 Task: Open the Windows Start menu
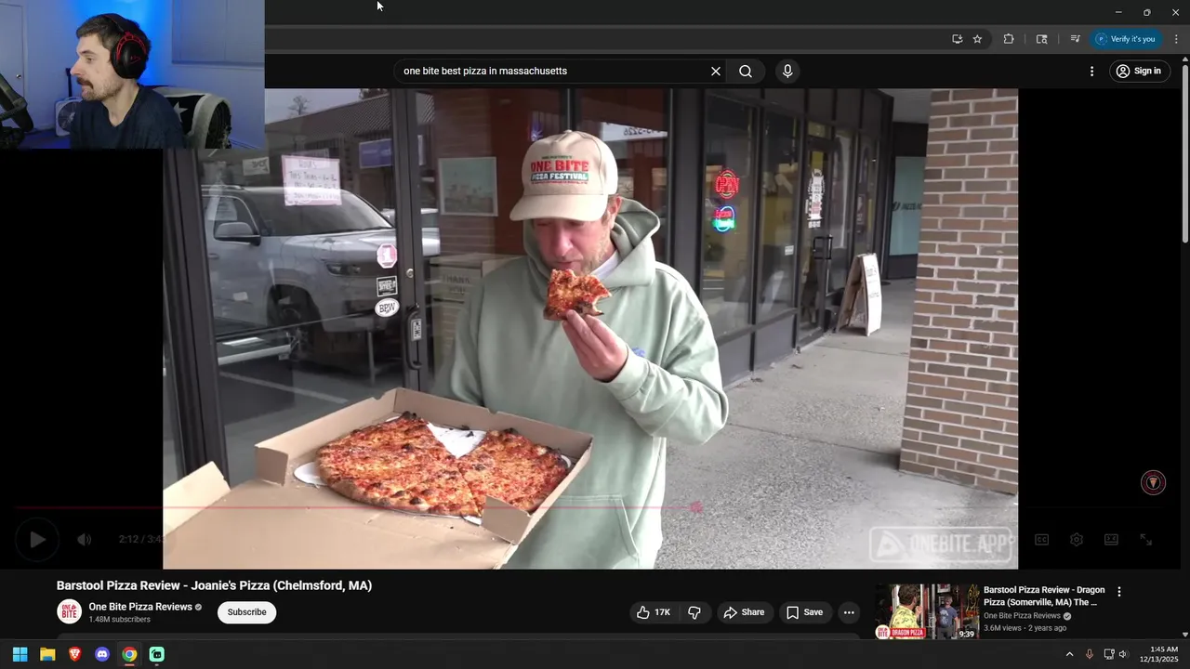(x=20, y=654)
